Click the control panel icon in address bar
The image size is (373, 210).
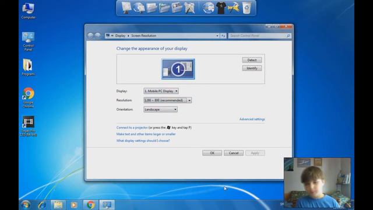coord(108,36)
